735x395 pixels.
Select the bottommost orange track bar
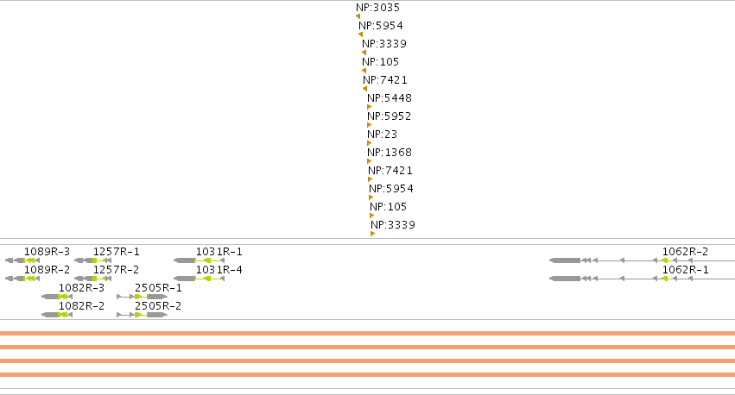point(368,375)
